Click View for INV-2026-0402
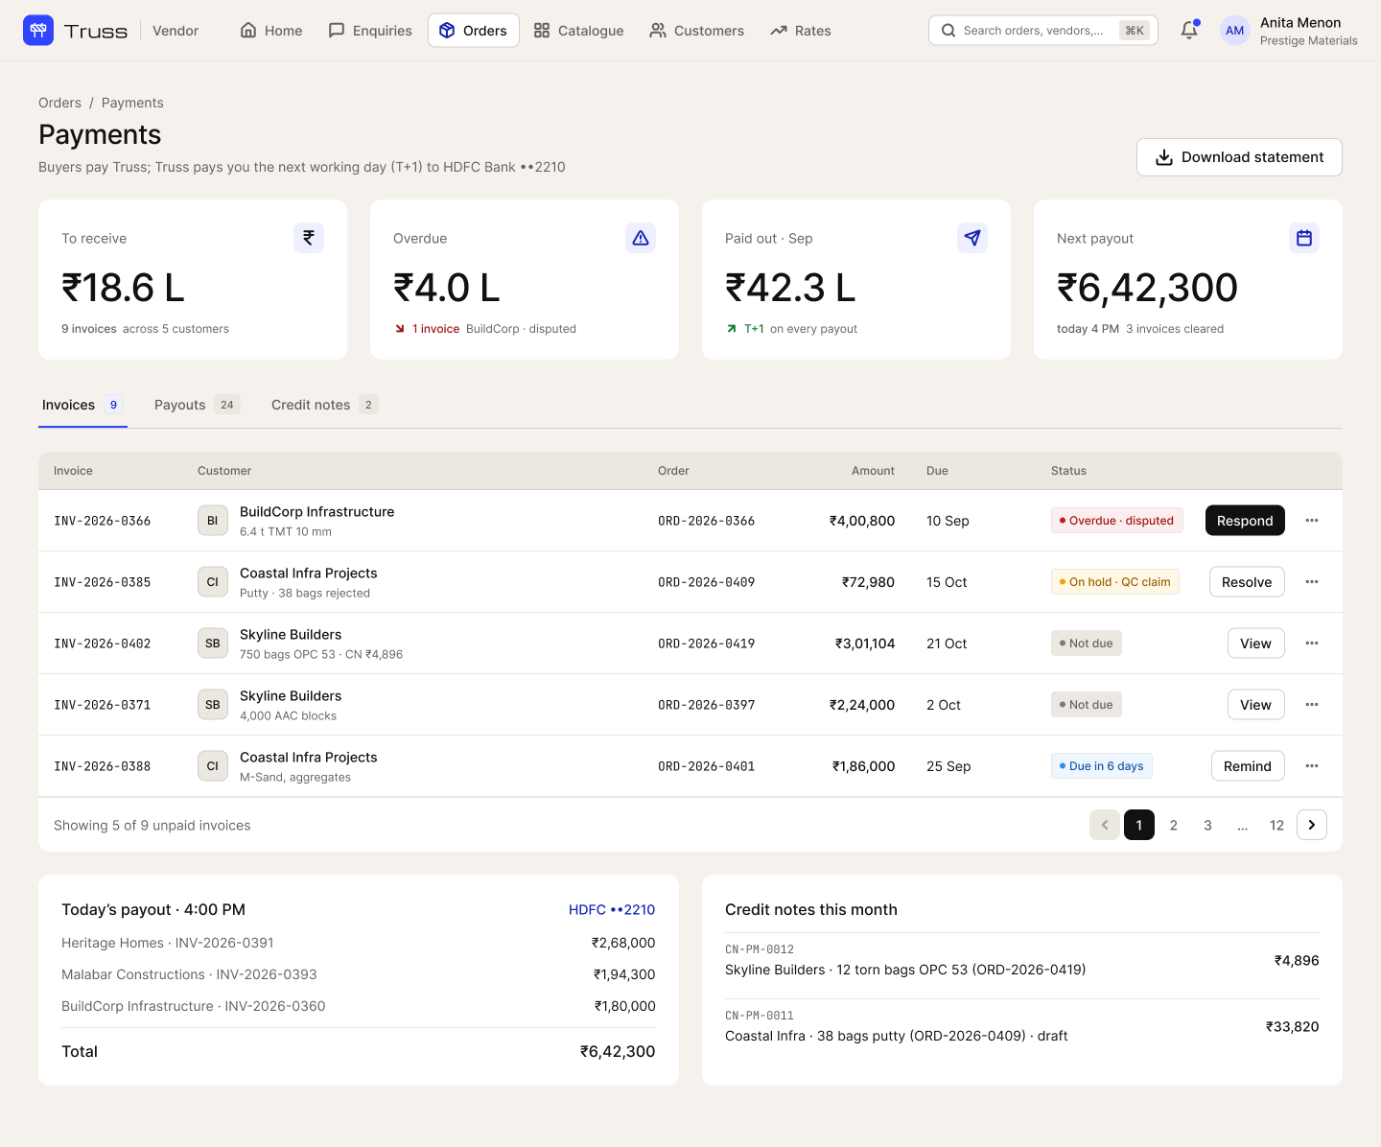This screenshot has height=1147, width=1381. pos(1256,644)
